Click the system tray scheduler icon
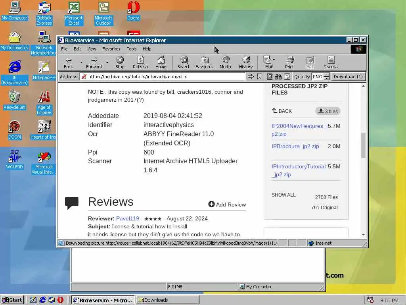Viewport: 406px width, 305px height. click(x=370, y=300)
